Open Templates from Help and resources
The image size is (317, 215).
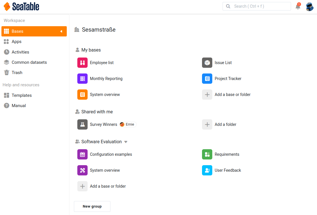[21, 95]
